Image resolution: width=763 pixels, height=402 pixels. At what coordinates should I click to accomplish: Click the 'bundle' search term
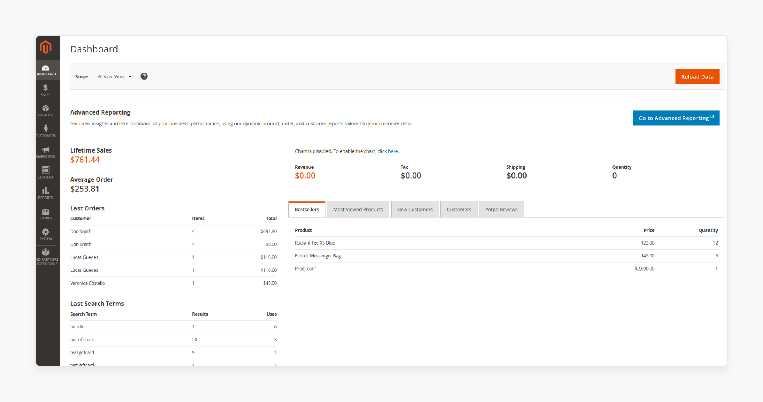click(77, 327)
